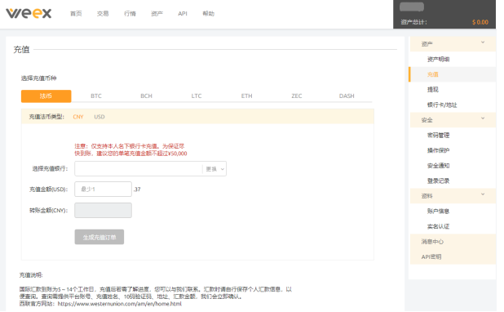Image resolution: width=504 pixels, height=312 pixels.
Task: Collapse the 资产 sidebar section chevron
Action: [483, 42]
